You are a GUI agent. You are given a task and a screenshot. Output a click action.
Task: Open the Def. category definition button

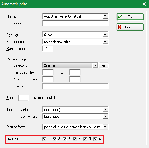[x=104, y=65]
